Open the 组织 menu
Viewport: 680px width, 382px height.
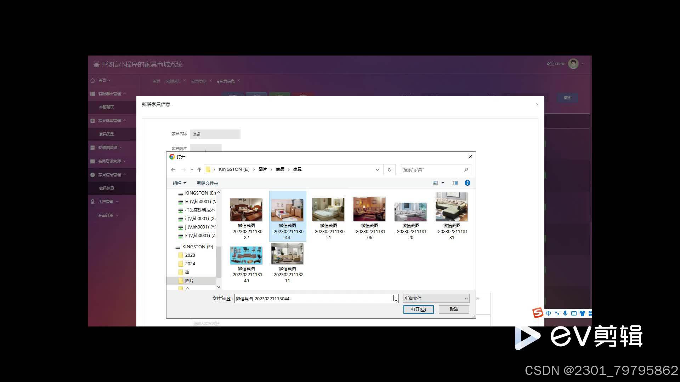tap(179, 183)
